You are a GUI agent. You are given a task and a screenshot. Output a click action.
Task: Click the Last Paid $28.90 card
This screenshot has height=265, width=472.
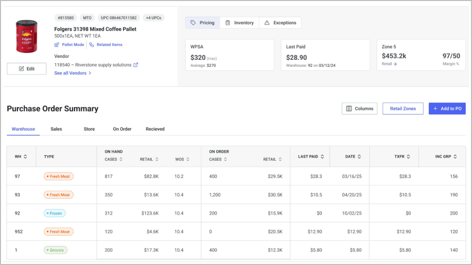[325, 55]
